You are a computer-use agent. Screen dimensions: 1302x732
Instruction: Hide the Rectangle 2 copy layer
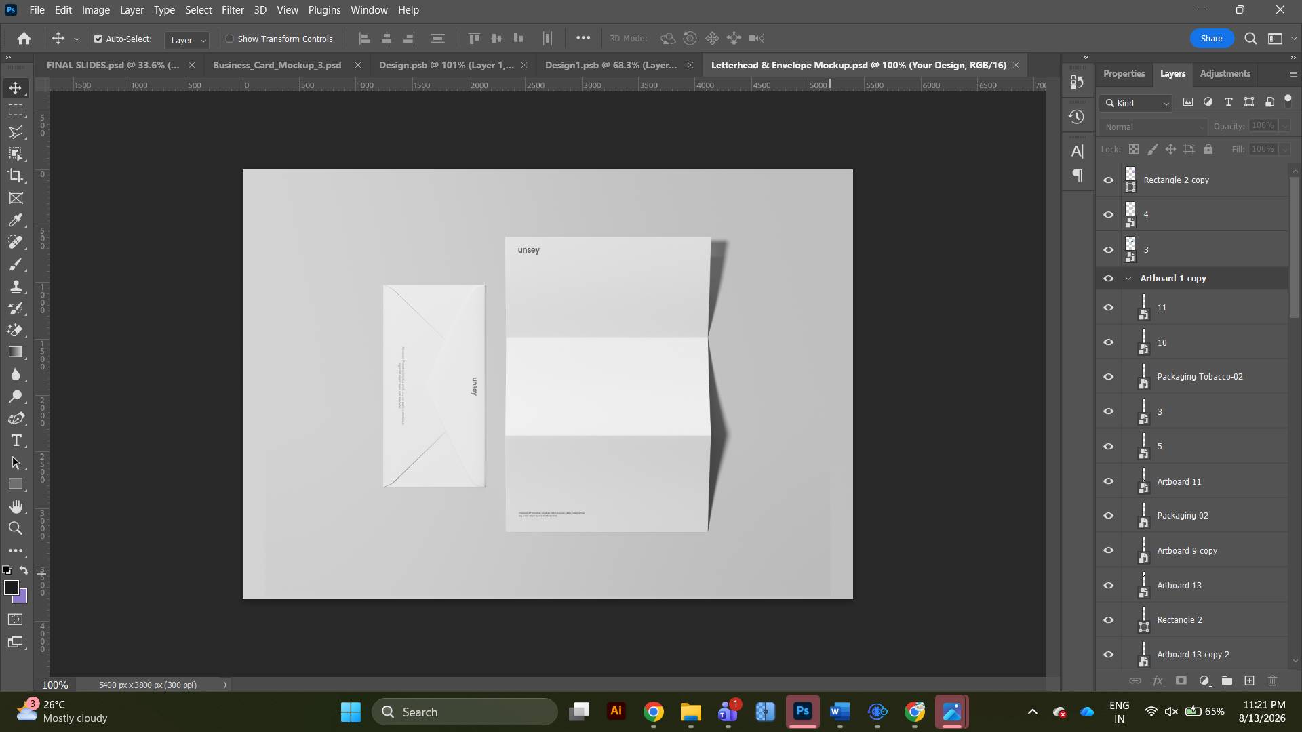pyautogui.click(x=1108, y=180)
